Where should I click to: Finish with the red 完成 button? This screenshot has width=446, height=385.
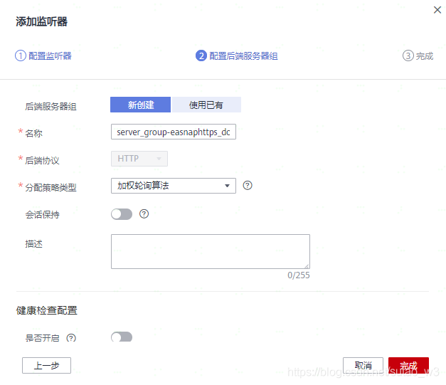tap(408, 365)
